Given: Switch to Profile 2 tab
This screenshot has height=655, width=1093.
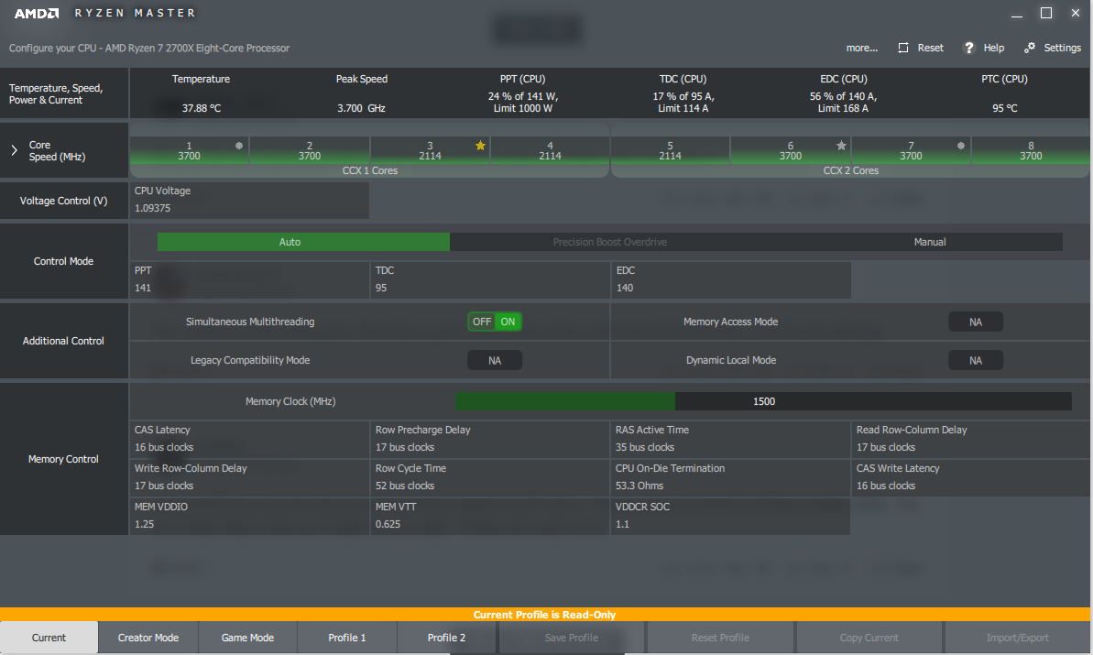Looking at the screenshot, I should click(x=446, y=638).
